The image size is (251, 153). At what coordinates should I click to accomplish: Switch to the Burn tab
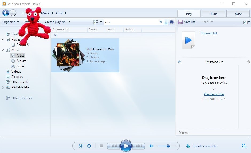[214, 14]
